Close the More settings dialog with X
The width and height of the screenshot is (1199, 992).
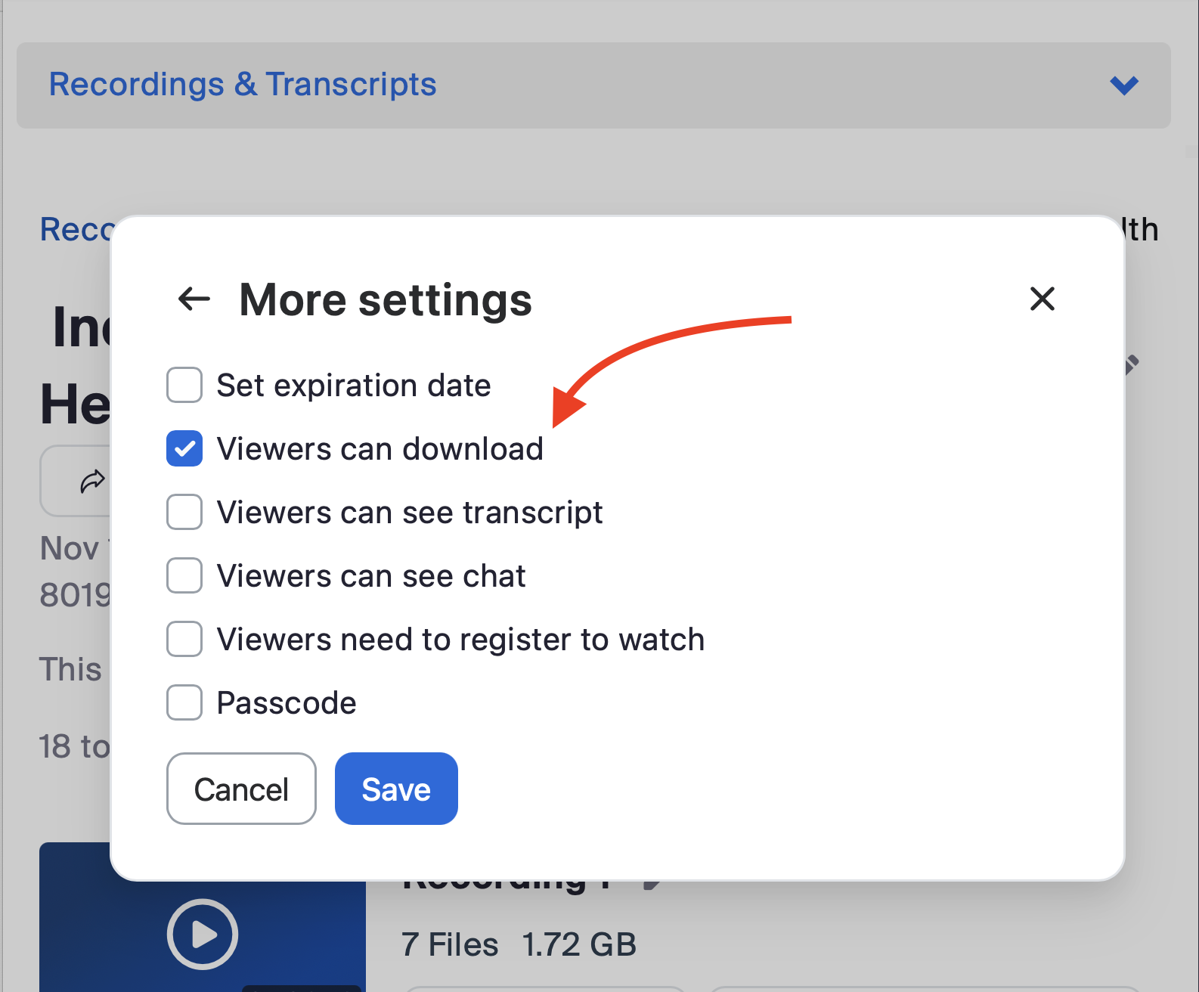(1042, 299)
